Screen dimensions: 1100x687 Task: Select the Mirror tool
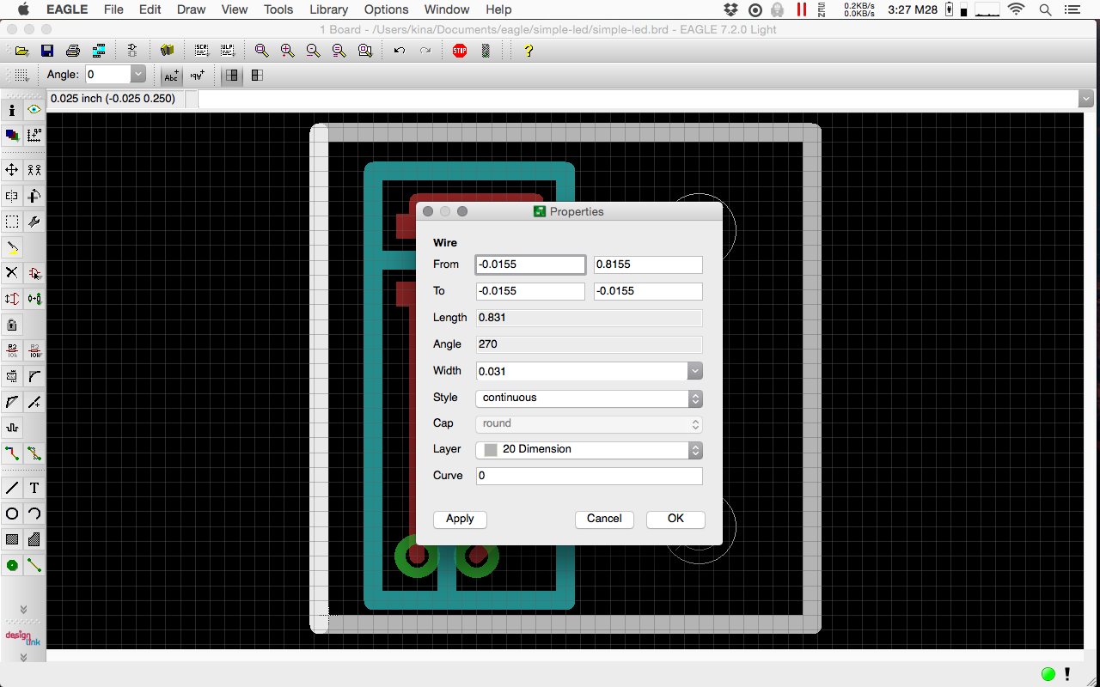pos(12,196)
